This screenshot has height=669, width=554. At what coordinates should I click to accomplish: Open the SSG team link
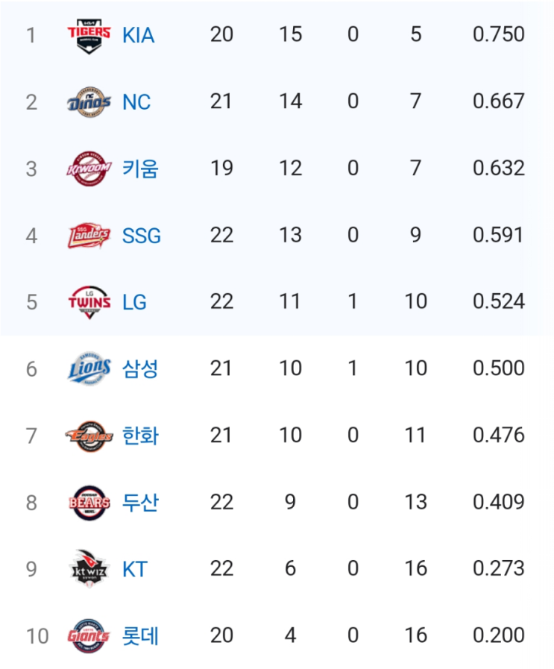coord(142,236)
